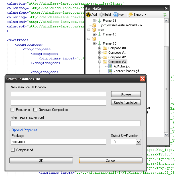Click the build.xml package box icon
The height and width of the screenshot is (176, 175).
tap(94, 25)
